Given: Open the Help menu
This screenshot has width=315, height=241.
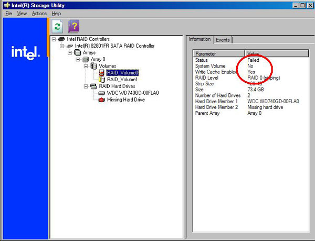Looking at the screenshot, I should [x=56, y=14].
